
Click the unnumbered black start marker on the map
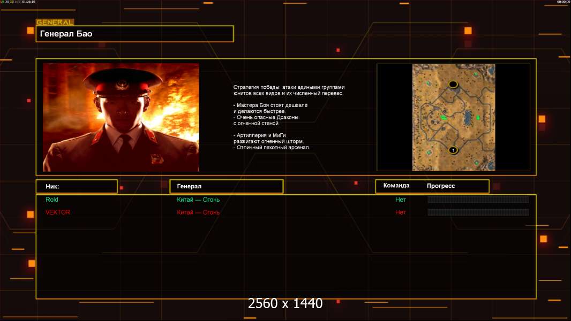(x=453, y=85)
